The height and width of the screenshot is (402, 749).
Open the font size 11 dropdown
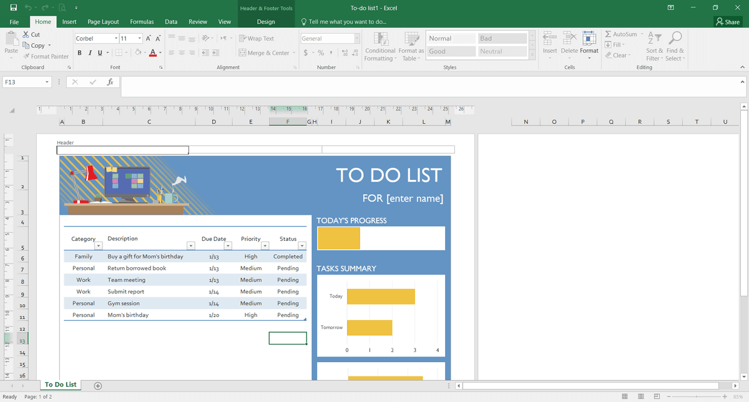pyautogui.click(x=139, y=39)
